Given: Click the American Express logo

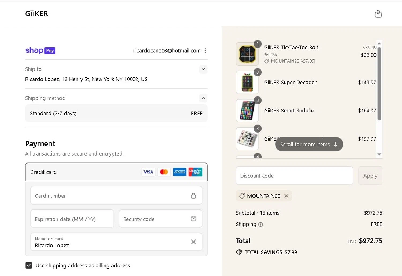Looking at the screenshot, I should pos(180,172).
